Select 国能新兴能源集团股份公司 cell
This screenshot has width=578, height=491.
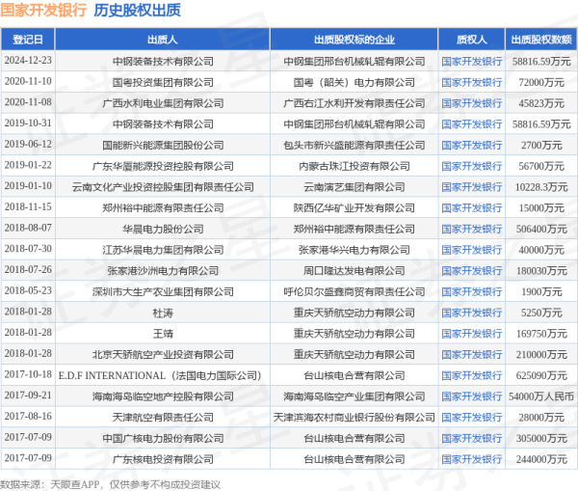coord(163,145)
